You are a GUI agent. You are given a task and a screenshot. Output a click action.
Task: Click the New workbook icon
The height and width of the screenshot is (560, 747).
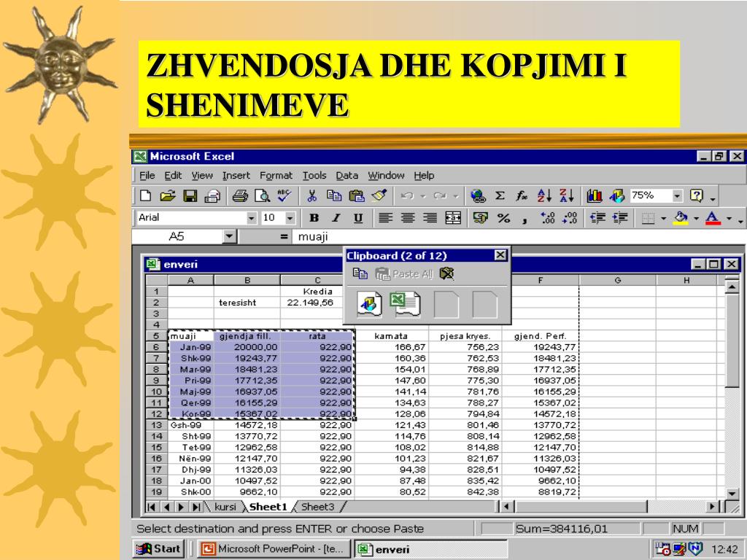pos(145,195)
